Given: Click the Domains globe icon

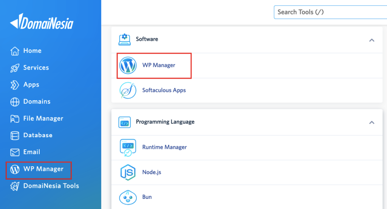Looking at the screenshot, I should pos(15,102).
